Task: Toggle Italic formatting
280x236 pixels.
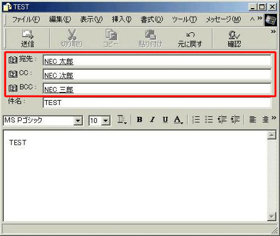Action: [152, 119]
